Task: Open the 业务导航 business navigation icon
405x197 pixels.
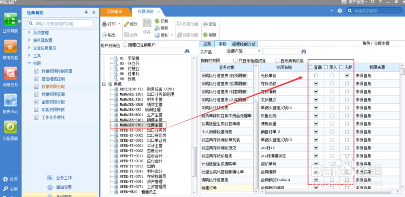Action: pyautogui.click(x=11, y=19)
